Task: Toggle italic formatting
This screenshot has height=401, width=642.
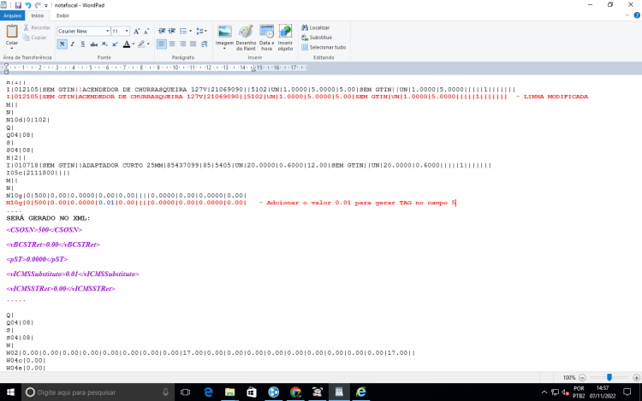Action: (x=73, y=44)
